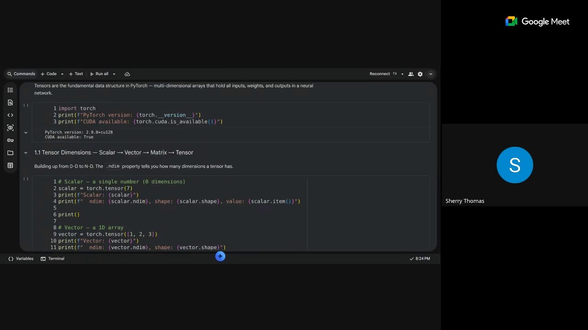Click the Sherry Thomas name label
Screen dimensions: 588x330
[464, 201]
